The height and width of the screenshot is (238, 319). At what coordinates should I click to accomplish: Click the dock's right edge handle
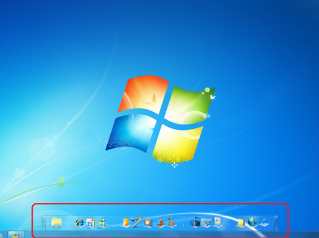tap(276, 223)
